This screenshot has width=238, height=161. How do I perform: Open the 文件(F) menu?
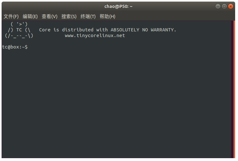11,16
